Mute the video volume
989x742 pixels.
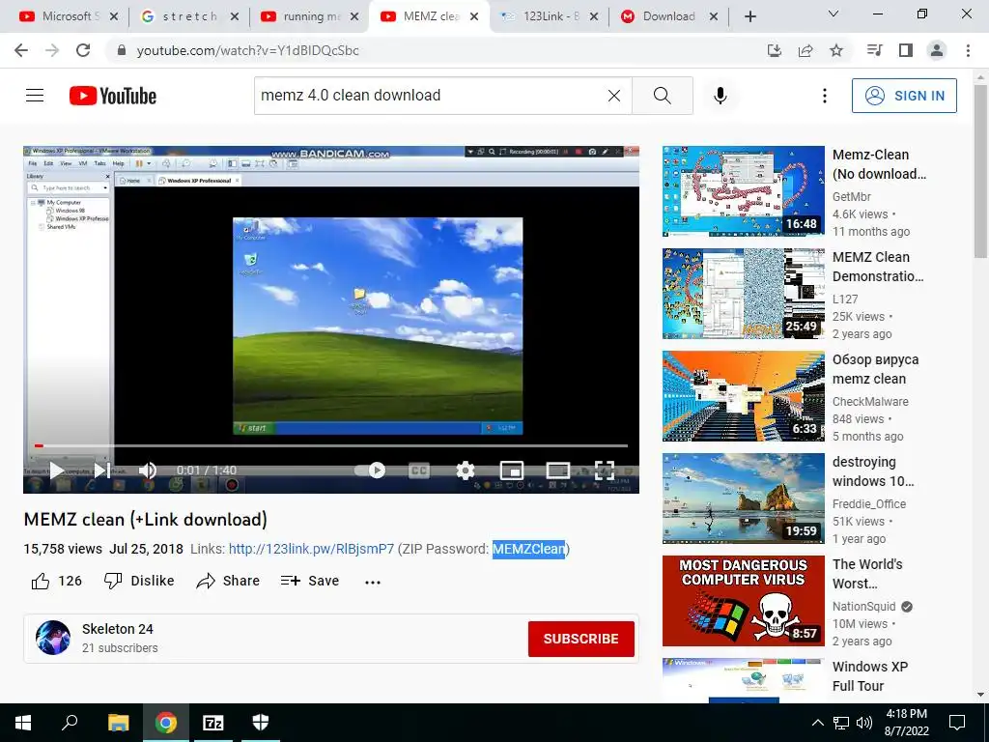(x=148, y=471)
